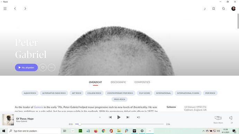Toggle favorite heart for Peter Gabriel

click(43, 67)
